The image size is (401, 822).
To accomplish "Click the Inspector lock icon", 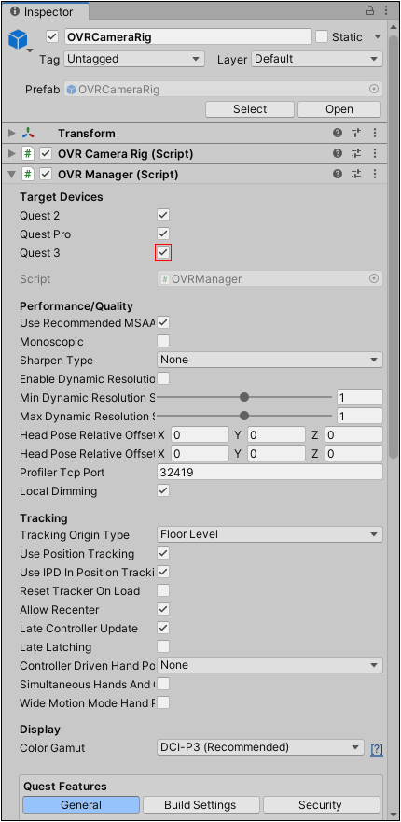I will (x=370, y=10).
